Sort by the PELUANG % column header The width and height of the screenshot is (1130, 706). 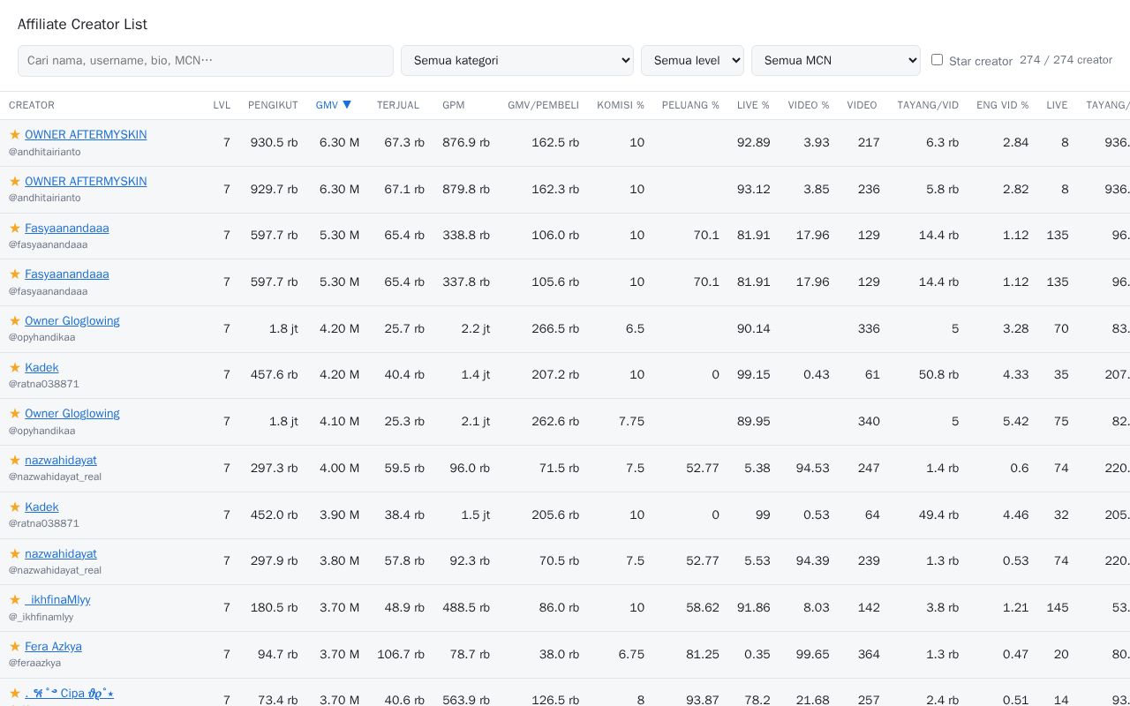pyautogui.click(x=690, y=105)
